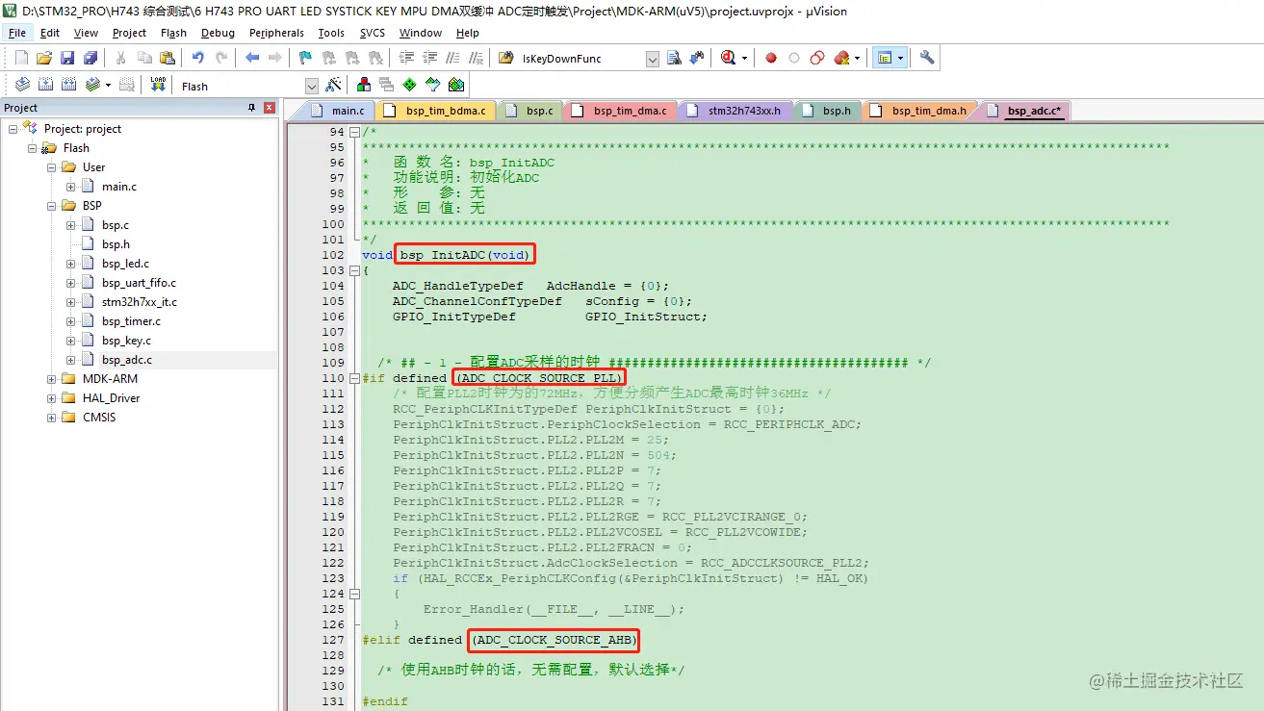The image size is (1264, 711).
Task: Collapse the User group in the project tree
Action: (50, 167)
